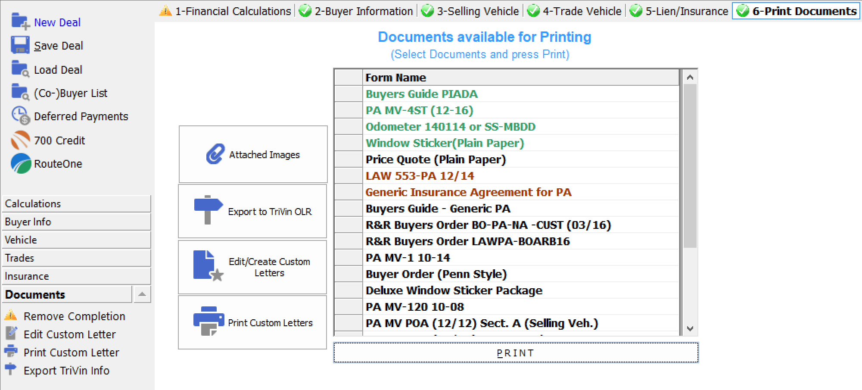This screenshot has width=862, height=390.
Task: Click Remove Completion
Action: coord(74,316)
